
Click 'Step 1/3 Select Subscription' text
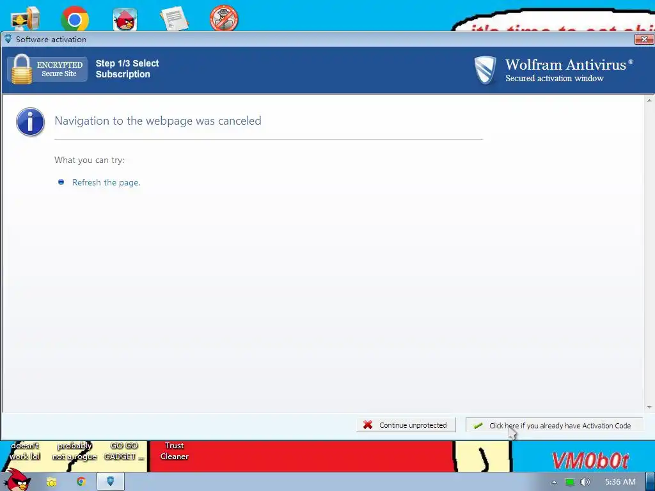coord(127,69)
